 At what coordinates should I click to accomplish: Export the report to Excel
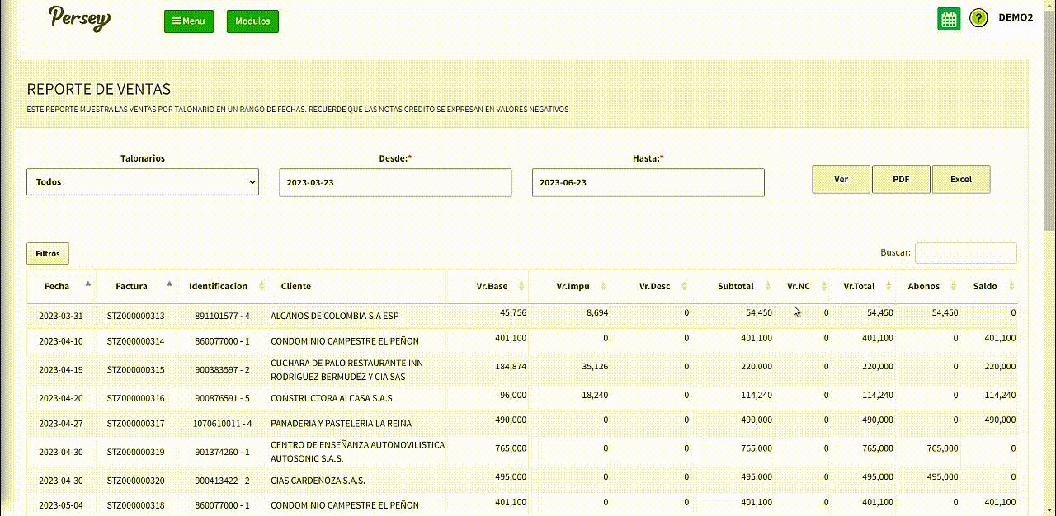pos(961,179)
